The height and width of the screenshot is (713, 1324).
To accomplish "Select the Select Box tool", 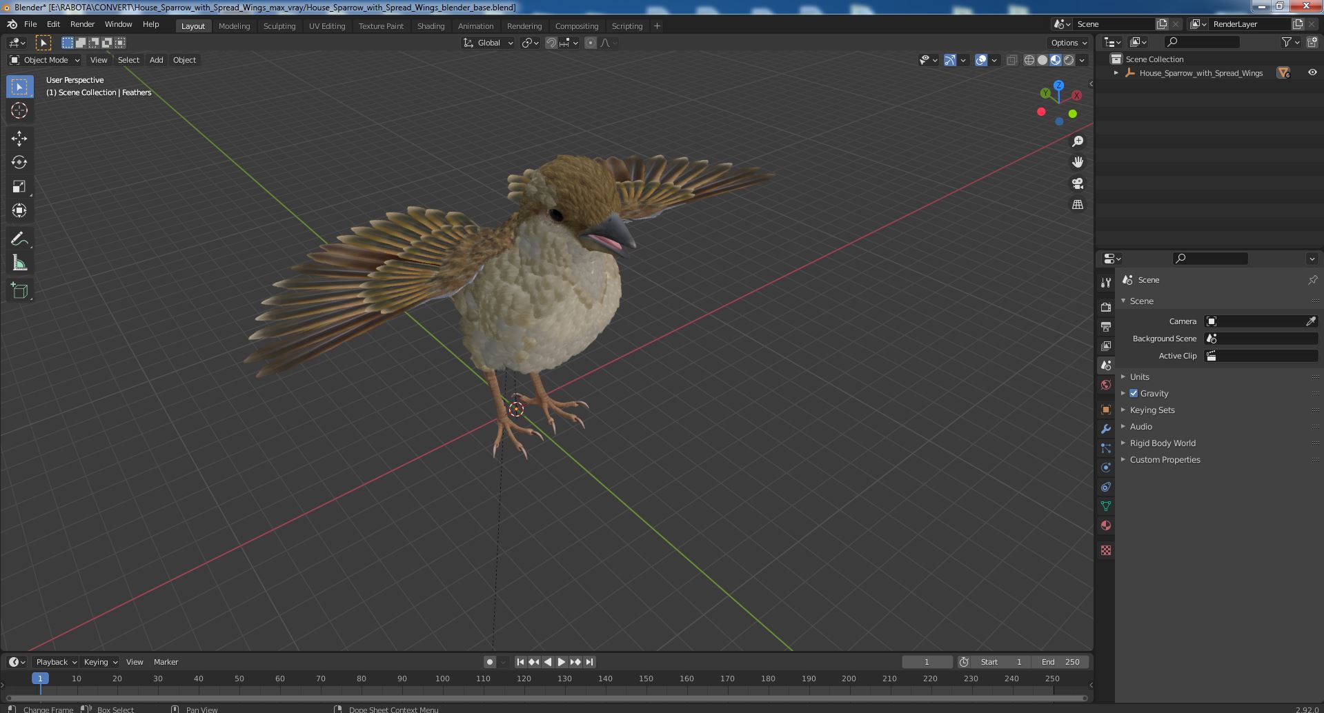I will coord(19,87).
